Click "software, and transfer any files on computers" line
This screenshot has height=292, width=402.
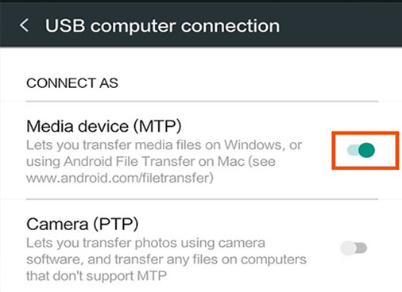tap(166, 259)
